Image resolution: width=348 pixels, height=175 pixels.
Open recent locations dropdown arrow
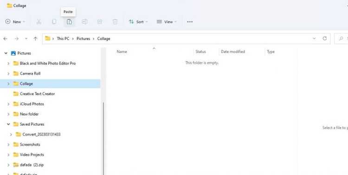(x=26, y=39)
